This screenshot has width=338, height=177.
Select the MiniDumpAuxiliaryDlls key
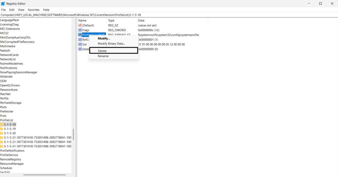click(15, 38)
